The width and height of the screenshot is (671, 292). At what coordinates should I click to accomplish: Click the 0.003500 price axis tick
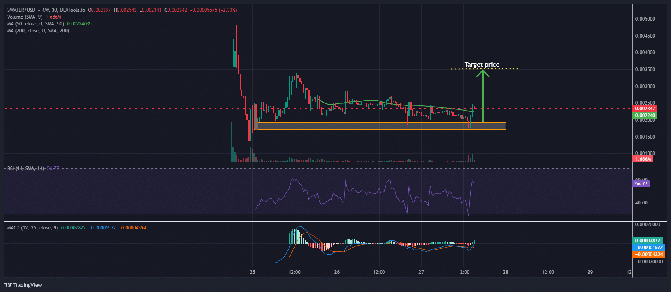645,69
